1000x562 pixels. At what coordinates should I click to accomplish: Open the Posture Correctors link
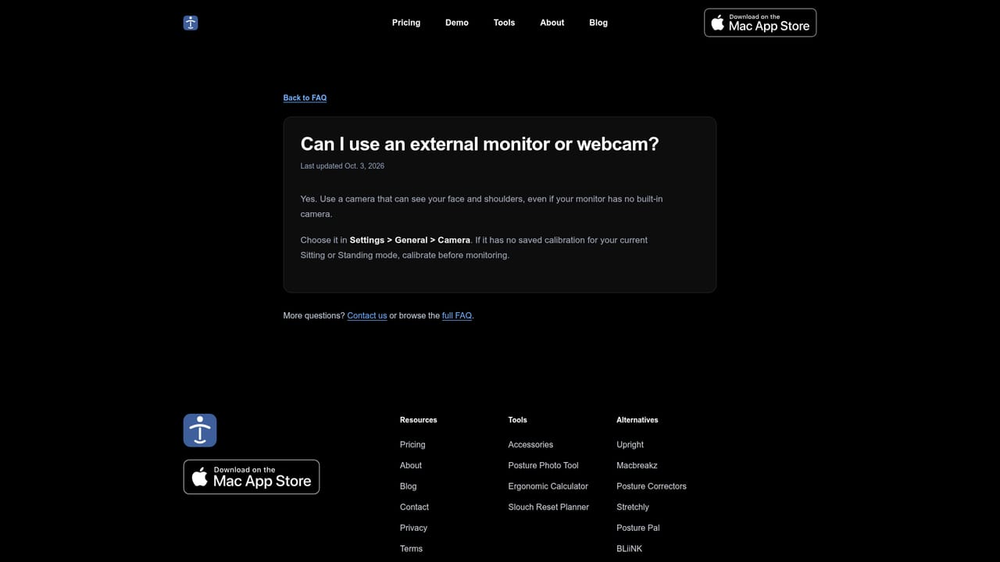[652, 486]
